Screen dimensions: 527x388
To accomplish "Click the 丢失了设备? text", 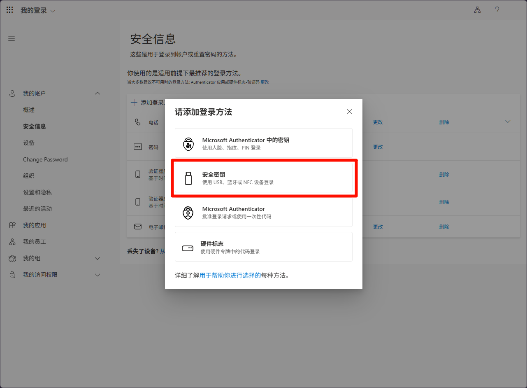I will [143, 251].
